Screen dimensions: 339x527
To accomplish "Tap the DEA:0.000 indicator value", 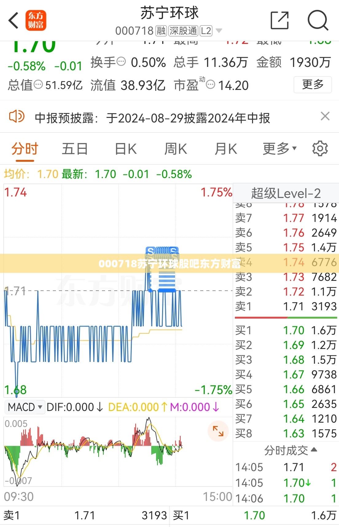I will coord(138,407).
